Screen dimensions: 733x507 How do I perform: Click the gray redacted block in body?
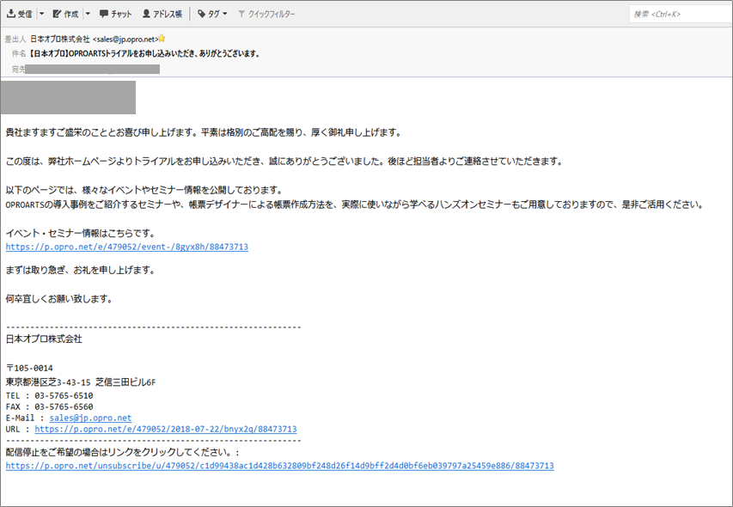pos(68,97)
